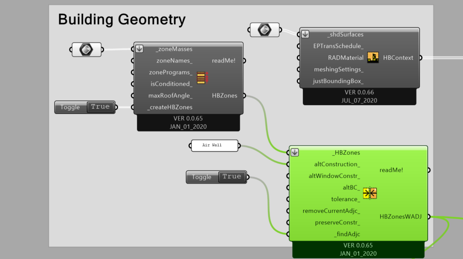Click the yellow icon beside zonePrograms_ and isConditioned_
The width and height of the screenshot is (463, 259).
point(201,78)
